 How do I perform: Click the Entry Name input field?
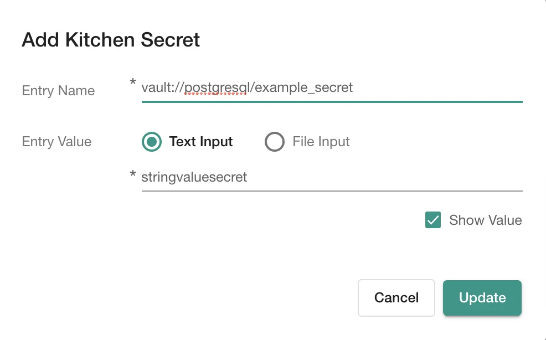pos(332,87)
